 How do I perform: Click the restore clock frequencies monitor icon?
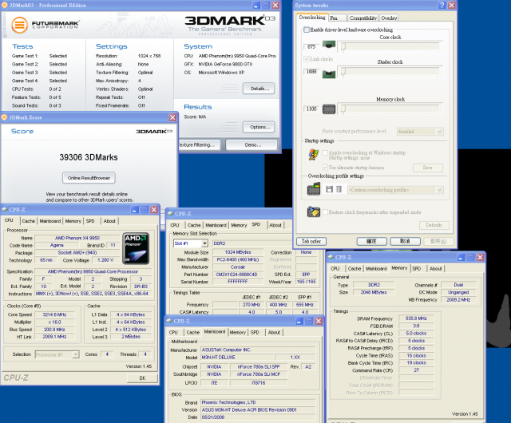pos(314,211)
